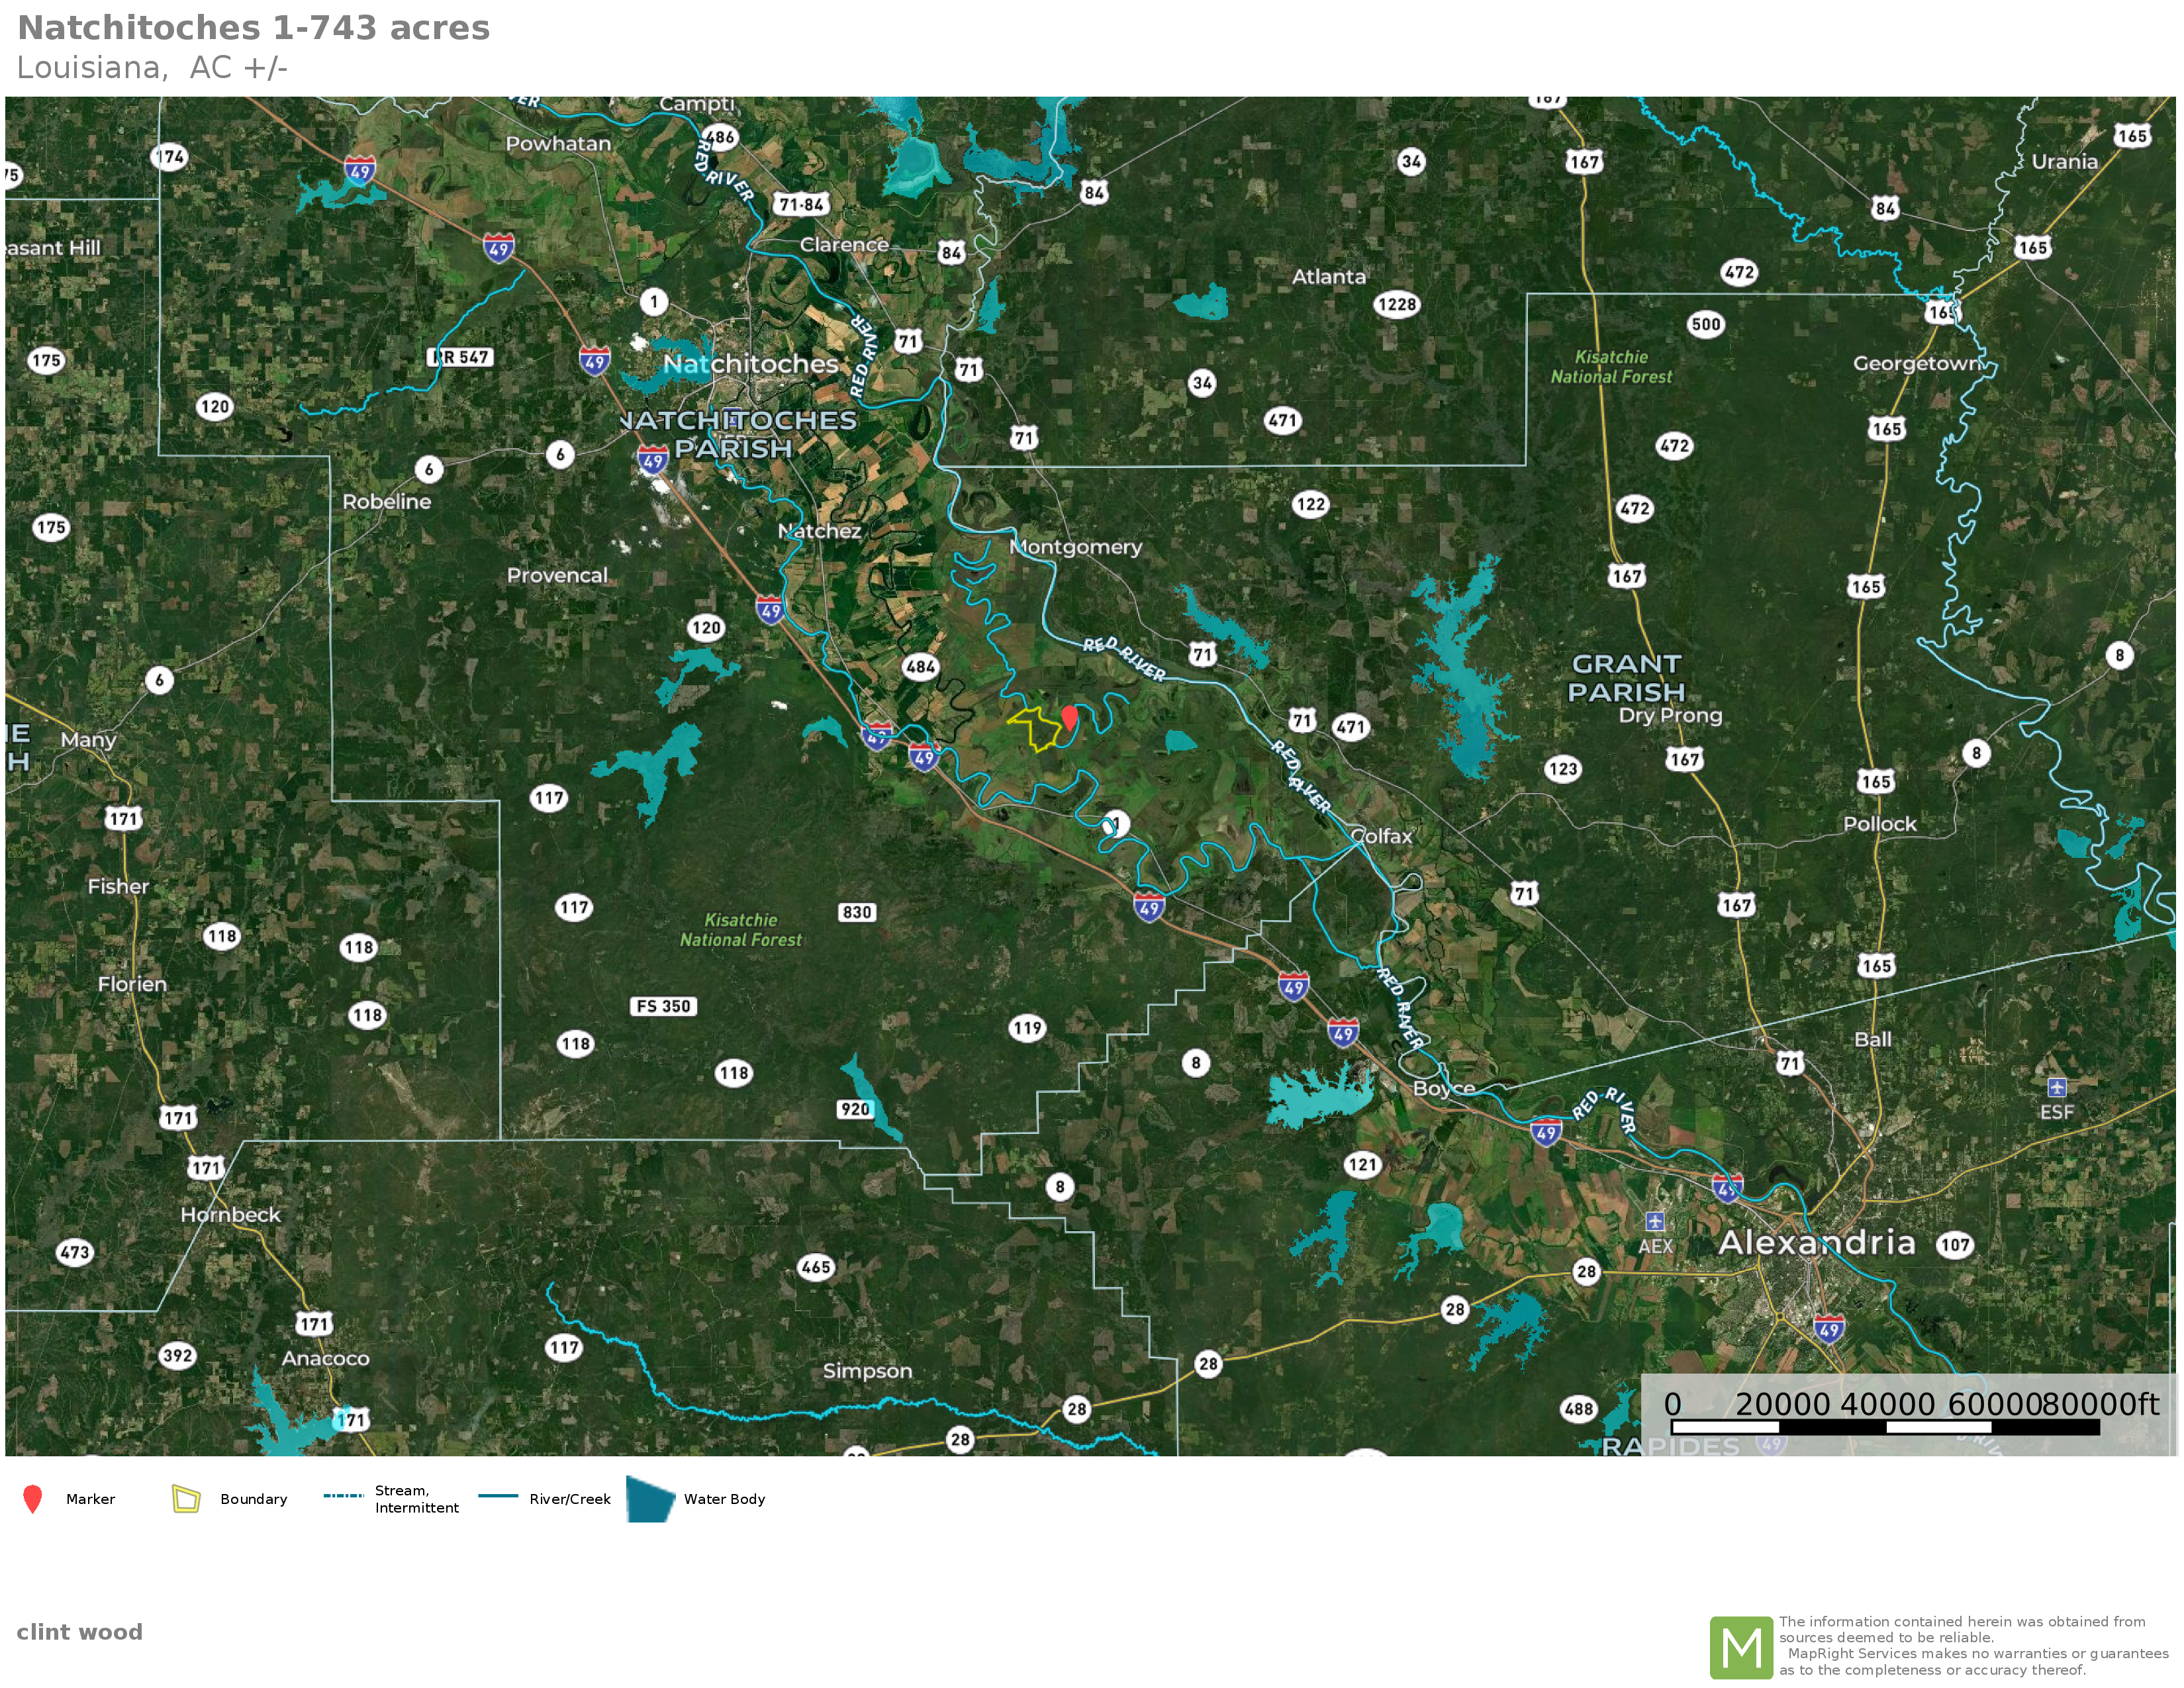
Task: Click the green MapRight M logo
Action: [1741, 1647]
